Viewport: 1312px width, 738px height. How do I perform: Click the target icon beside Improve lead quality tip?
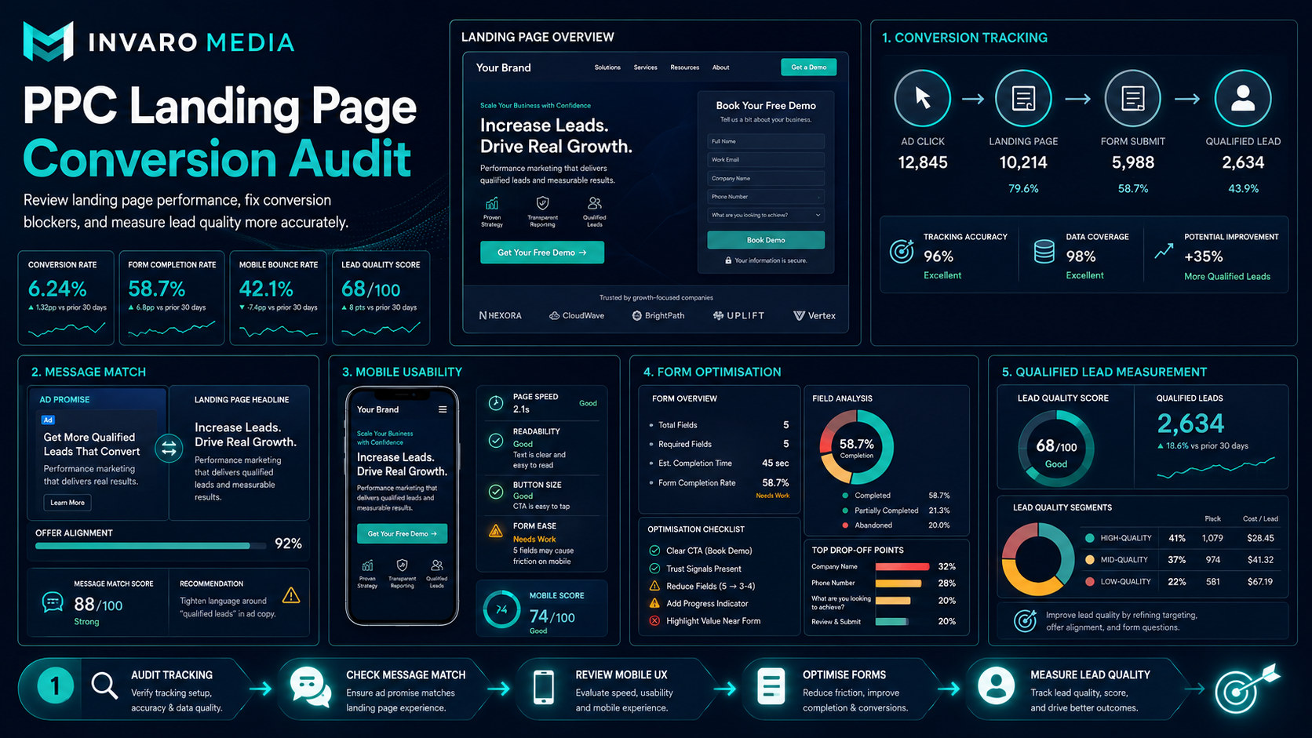pyautogui.click(x=1025, y=620)
